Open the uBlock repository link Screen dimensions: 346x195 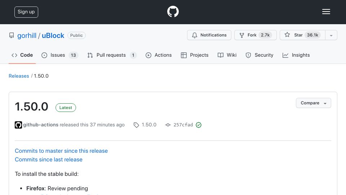pyautogui.click(x=53, y=35)
